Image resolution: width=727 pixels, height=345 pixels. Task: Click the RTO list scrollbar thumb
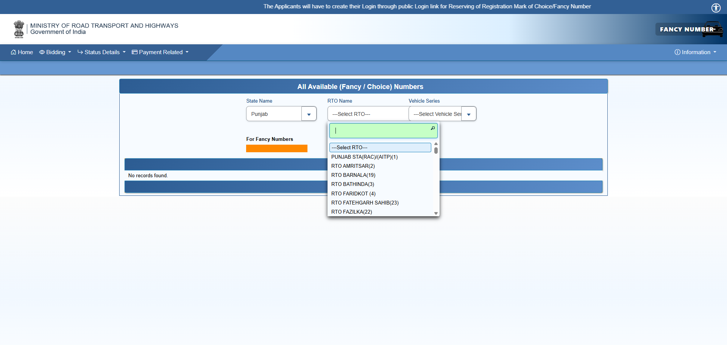[x=436, y=150]
